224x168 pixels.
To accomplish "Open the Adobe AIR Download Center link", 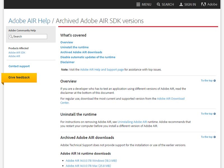I will click(x=171, y=99).
